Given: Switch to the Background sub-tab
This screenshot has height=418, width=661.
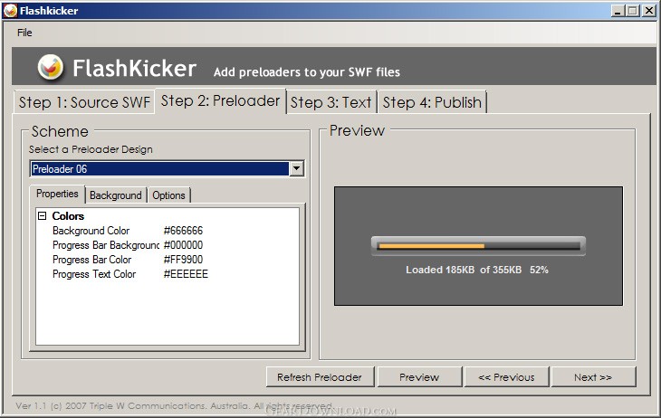Looking at the screenshot, I should 116,195.
